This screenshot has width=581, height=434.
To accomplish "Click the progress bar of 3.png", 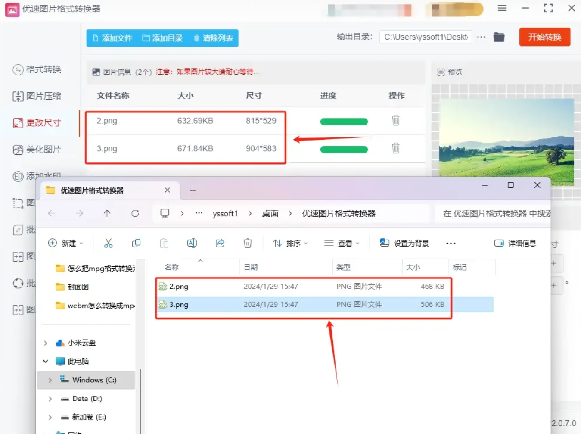I will pos(344,150).
